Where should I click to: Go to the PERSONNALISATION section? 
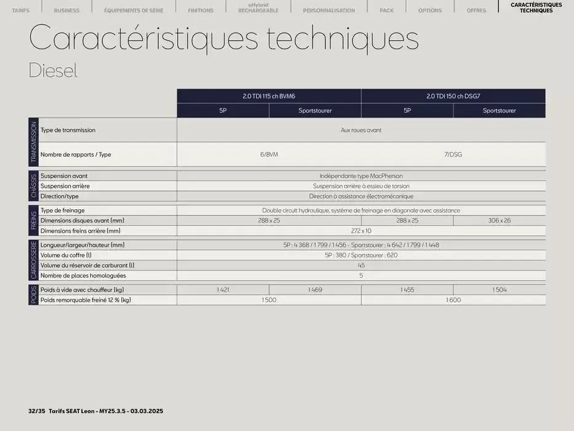[329, 10]
